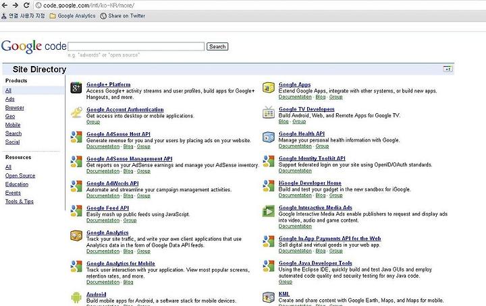Image resolution: width=486 pixels, height=306 pixels.
Task: Open the Google AdWords API link
Action: 113,183
